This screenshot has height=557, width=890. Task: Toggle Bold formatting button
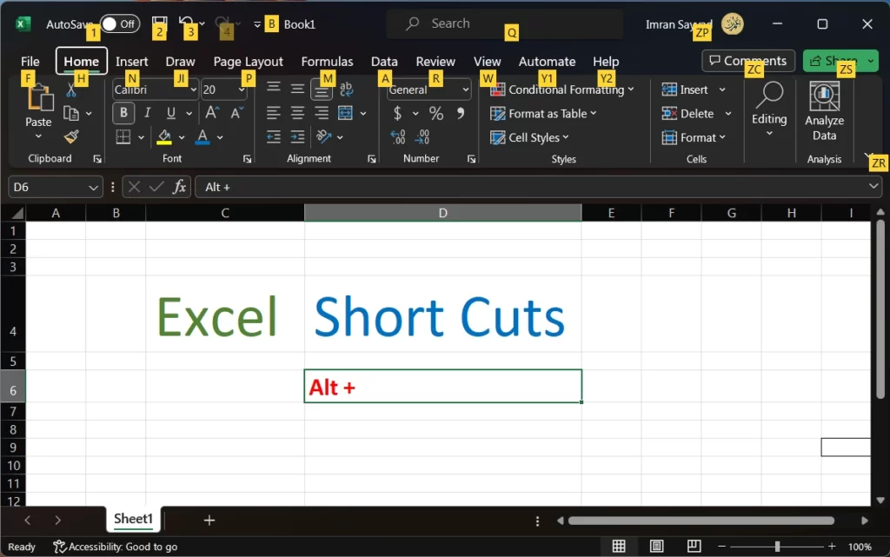(123, 113)
